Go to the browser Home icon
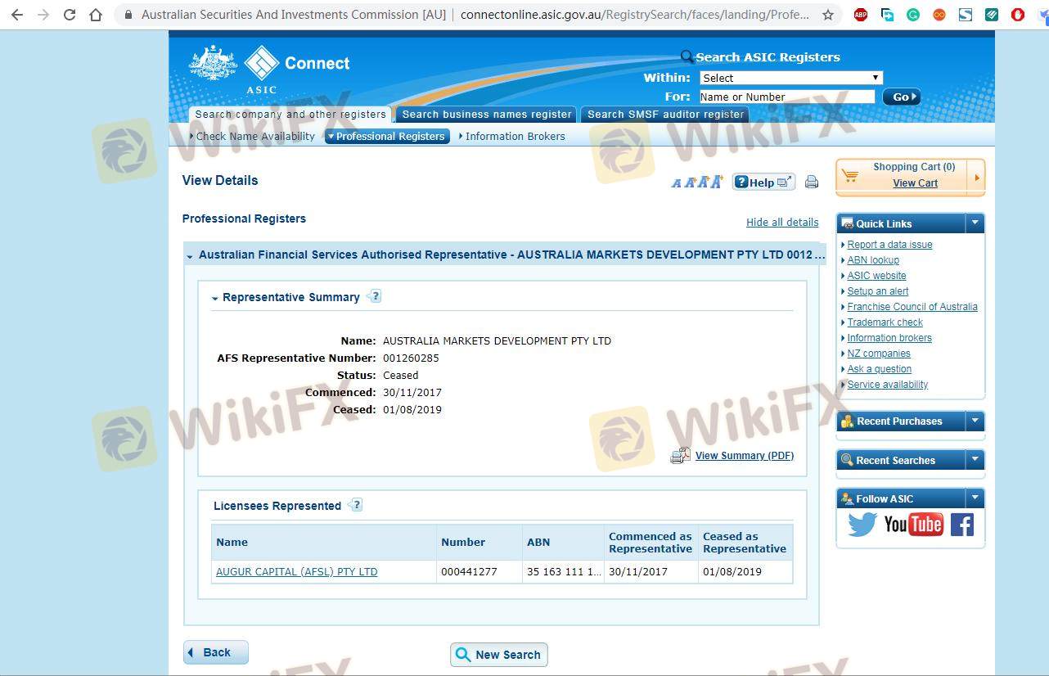Image resolution: width=1049 pixels, height=676 pixels. pyautogui.click(x=96, y=15)
